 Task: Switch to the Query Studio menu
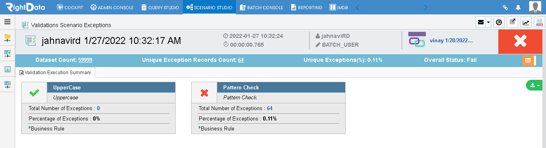[160, 7]
